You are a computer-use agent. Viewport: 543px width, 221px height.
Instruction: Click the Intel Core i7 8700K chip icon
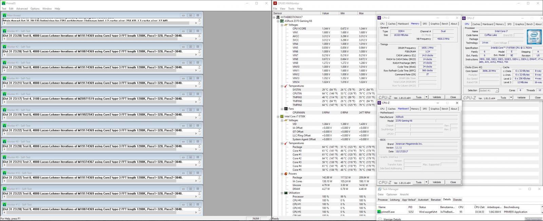[282, 116]
